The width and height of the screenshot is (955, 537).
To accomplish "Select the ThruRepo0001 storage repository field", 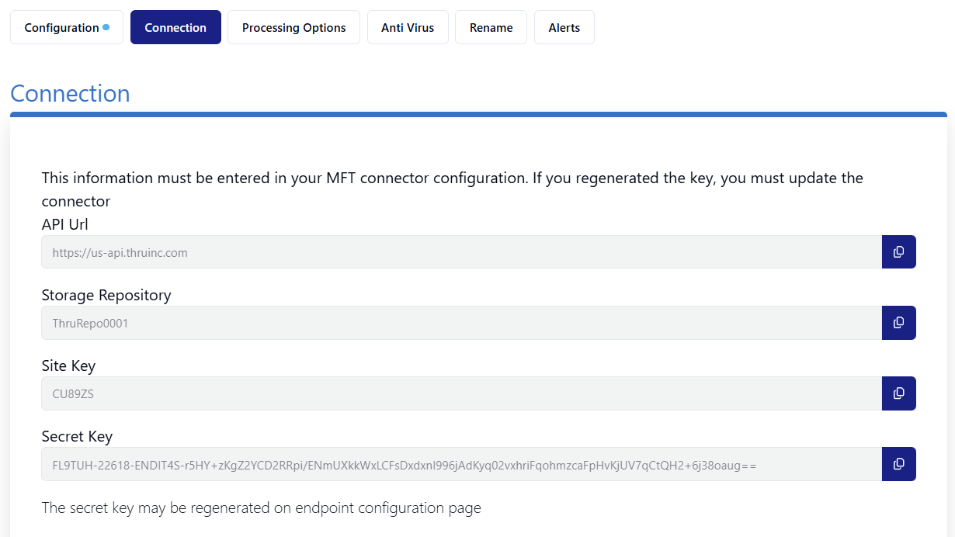I will click(x=461, y=323).
